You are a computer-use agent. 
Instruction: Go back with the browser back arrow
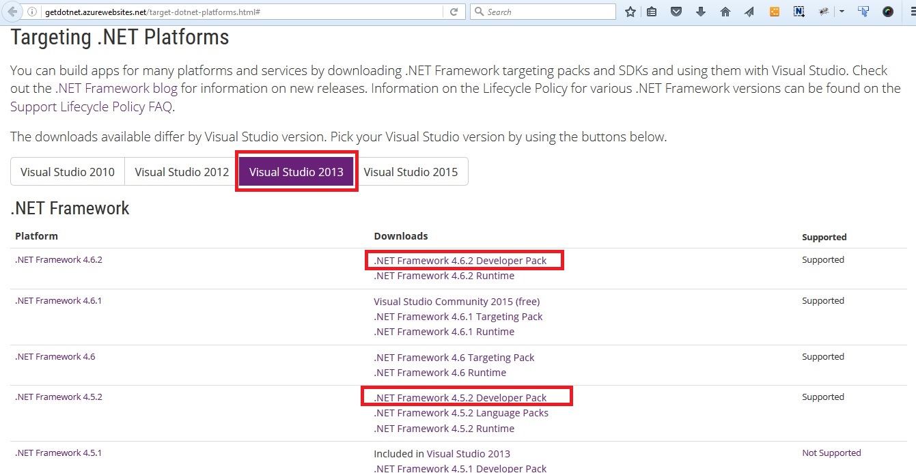[13, 12]
